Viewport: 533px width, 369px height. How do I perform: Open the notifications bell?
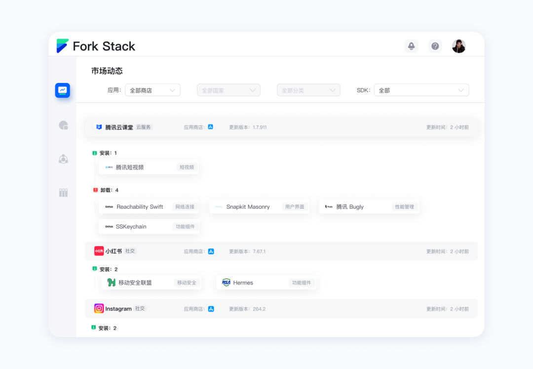pyautogui.click(x=411, y=46)
